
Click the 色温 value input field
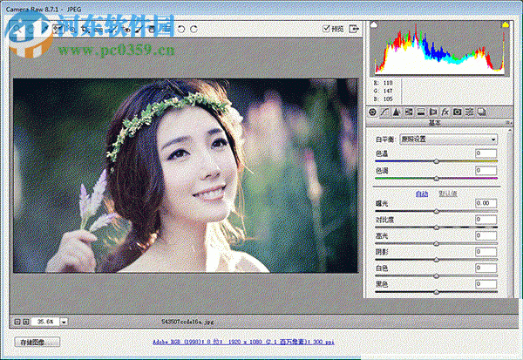click(486, 153)
